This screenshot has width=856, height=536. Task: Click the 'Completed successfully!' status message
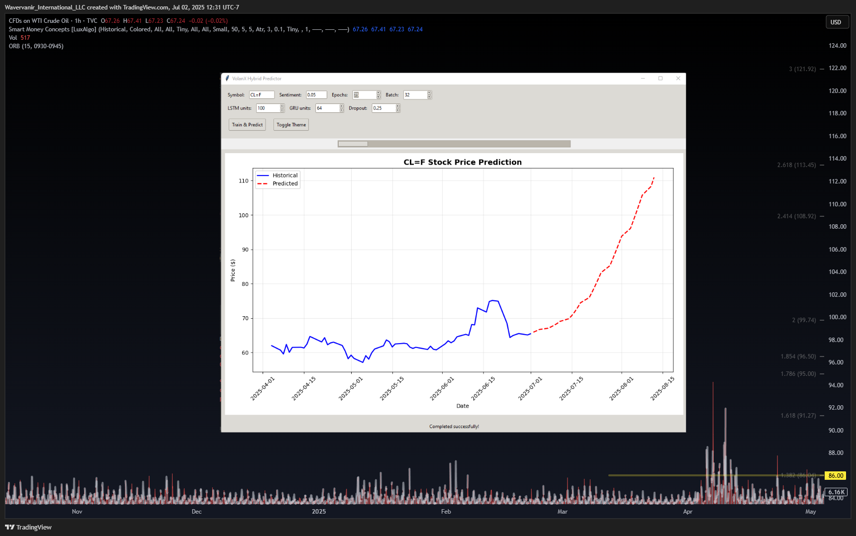[x=454, y=427]
